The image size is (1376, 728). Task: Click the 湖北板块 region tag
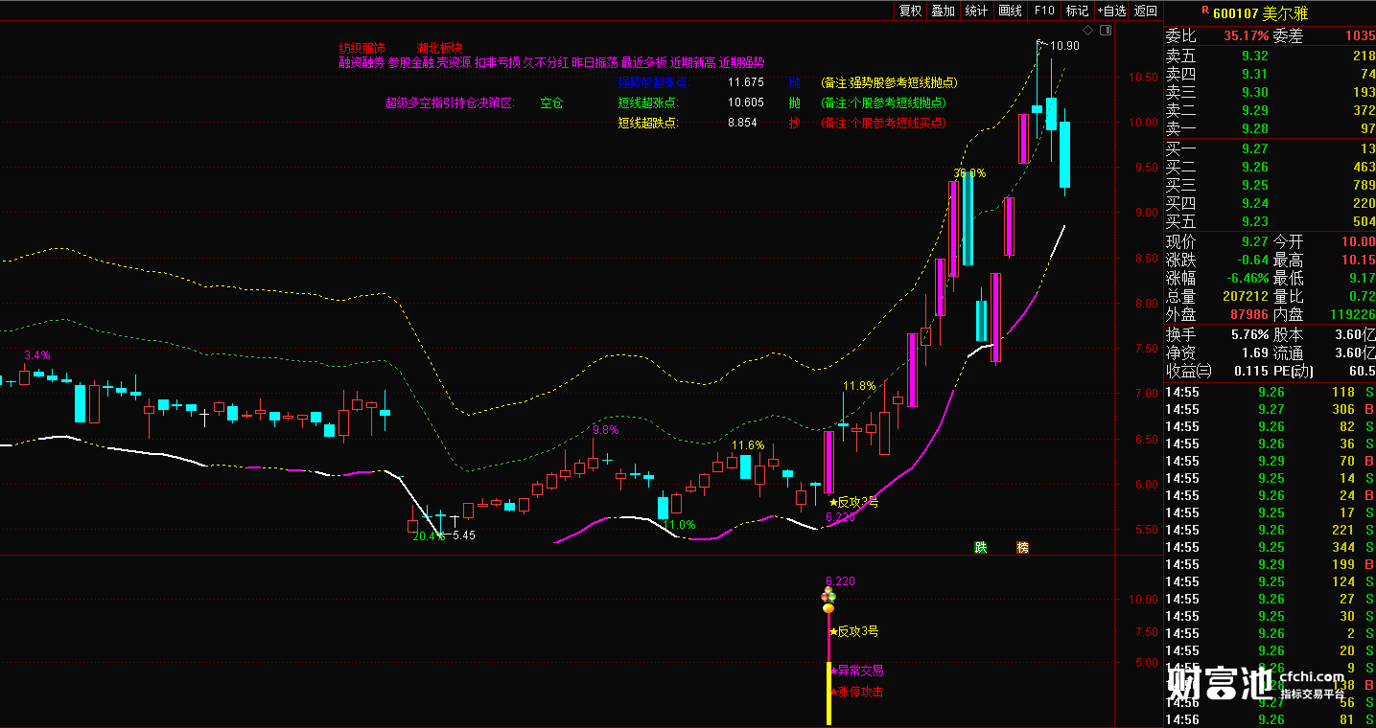440,47
